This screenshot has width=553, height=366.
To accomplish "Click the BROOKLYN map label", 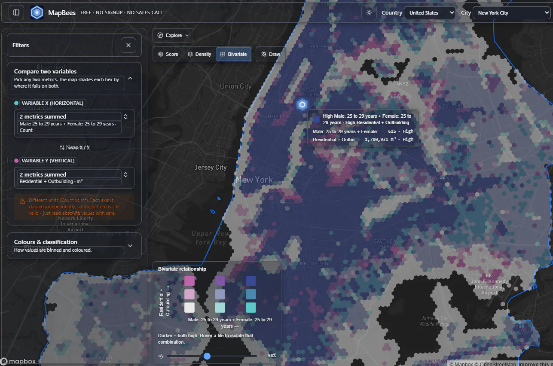I will [314, 263].
